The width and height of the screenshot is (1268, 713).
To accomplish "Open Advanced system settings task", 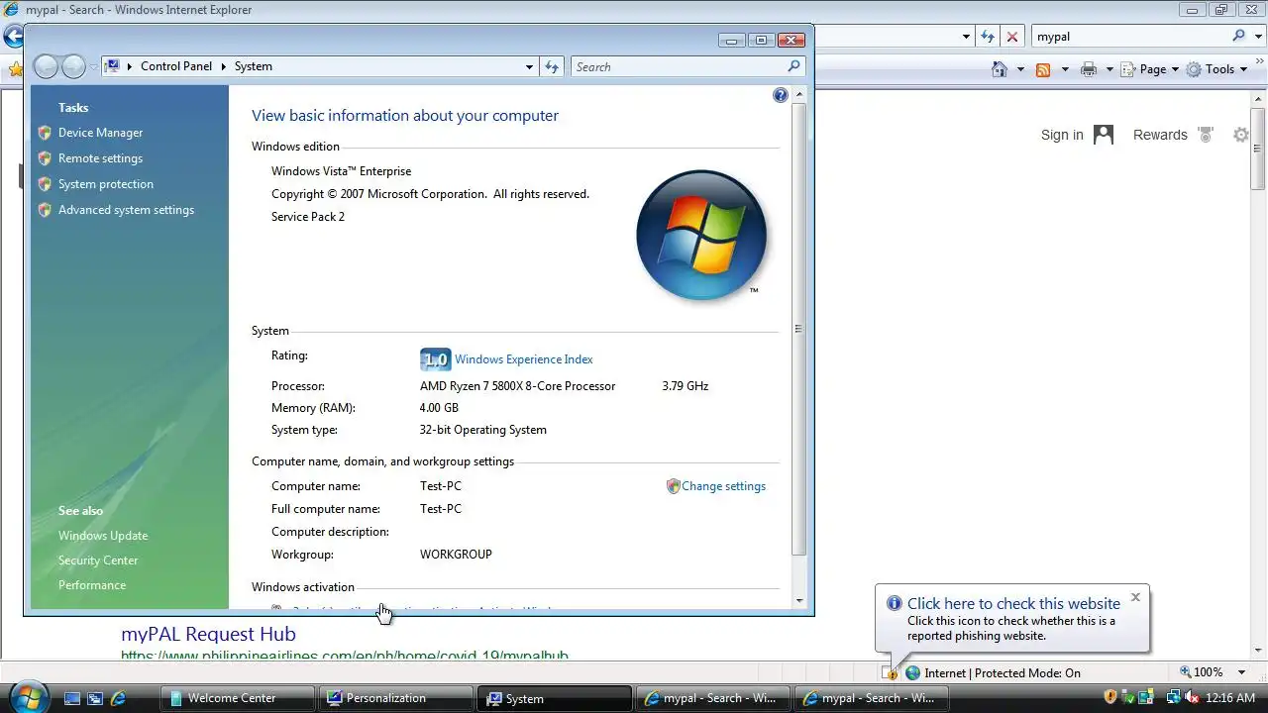I will point(126,210).
